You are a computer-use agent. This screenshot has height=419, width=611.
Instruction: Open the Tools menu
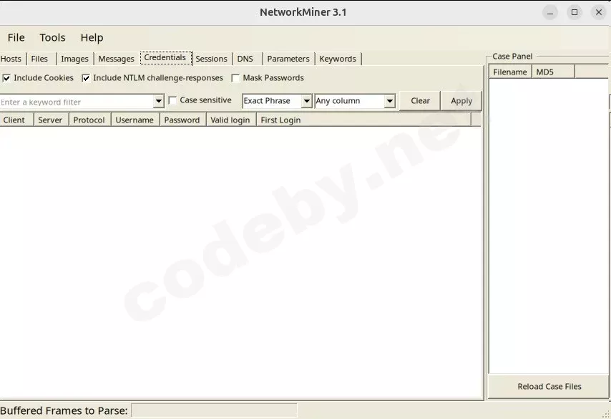tap(52, 37)
